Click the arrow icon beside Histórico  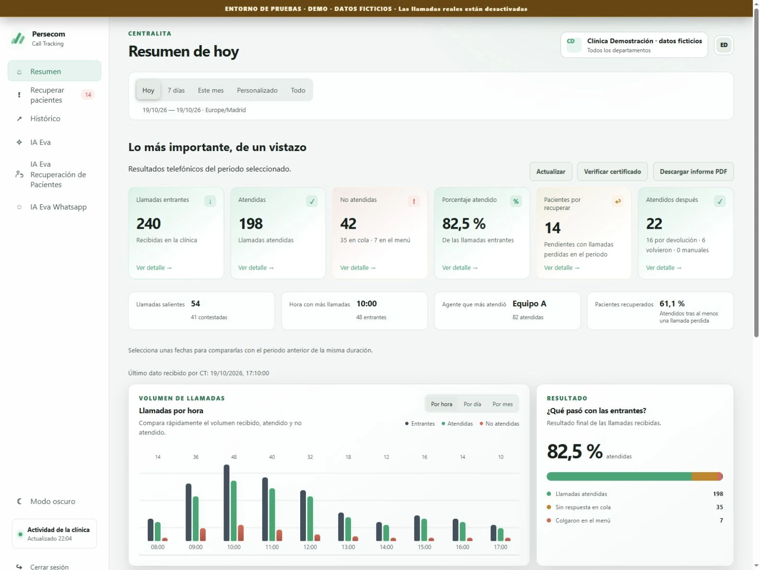pyautogui.click(x=19, y=119)
